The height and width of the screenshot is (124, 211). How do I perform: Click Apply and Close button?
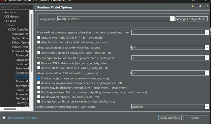[170, 117]
